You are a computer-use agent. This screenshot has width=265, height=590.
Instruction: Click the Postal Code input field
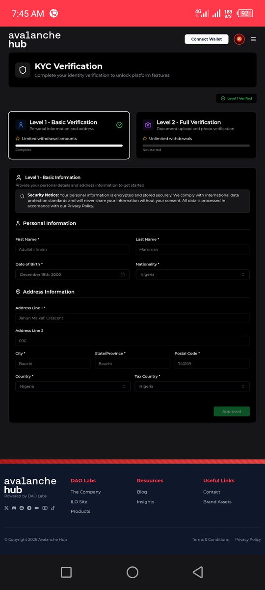click(x=212, y=364)
